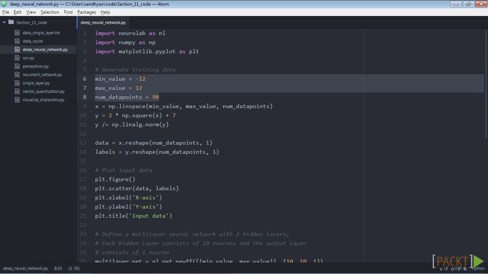The image size is (488, 274).
Task: Open data_vq.txt file
Action: 33,41
